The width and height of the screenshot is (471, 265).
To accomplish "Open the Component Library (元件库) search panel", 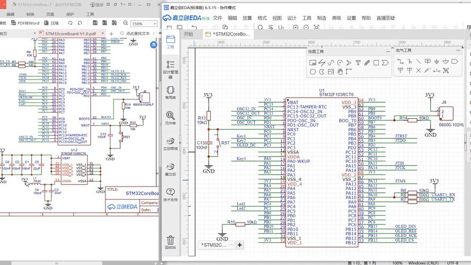I will point(170,118).
